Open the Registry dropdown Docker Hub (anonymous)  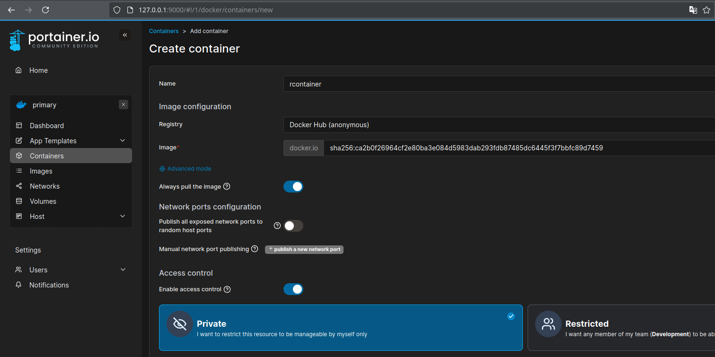pos(499,125)
